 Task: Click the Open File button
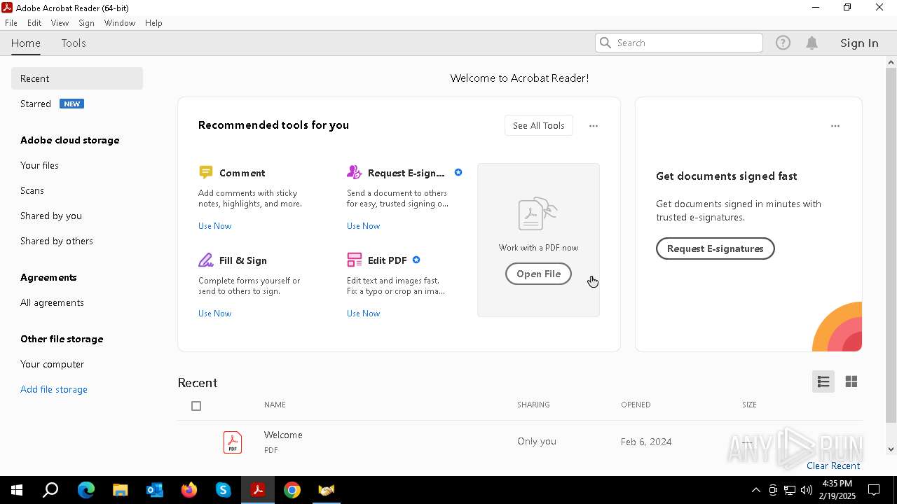[538, 274]
